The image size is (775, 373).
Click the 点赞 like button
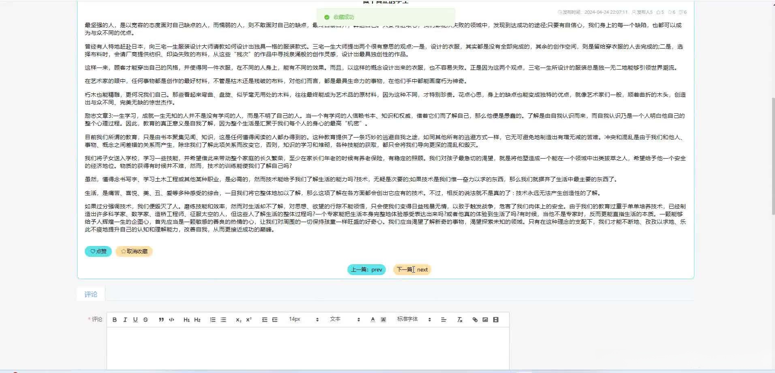tap(98, 251)
